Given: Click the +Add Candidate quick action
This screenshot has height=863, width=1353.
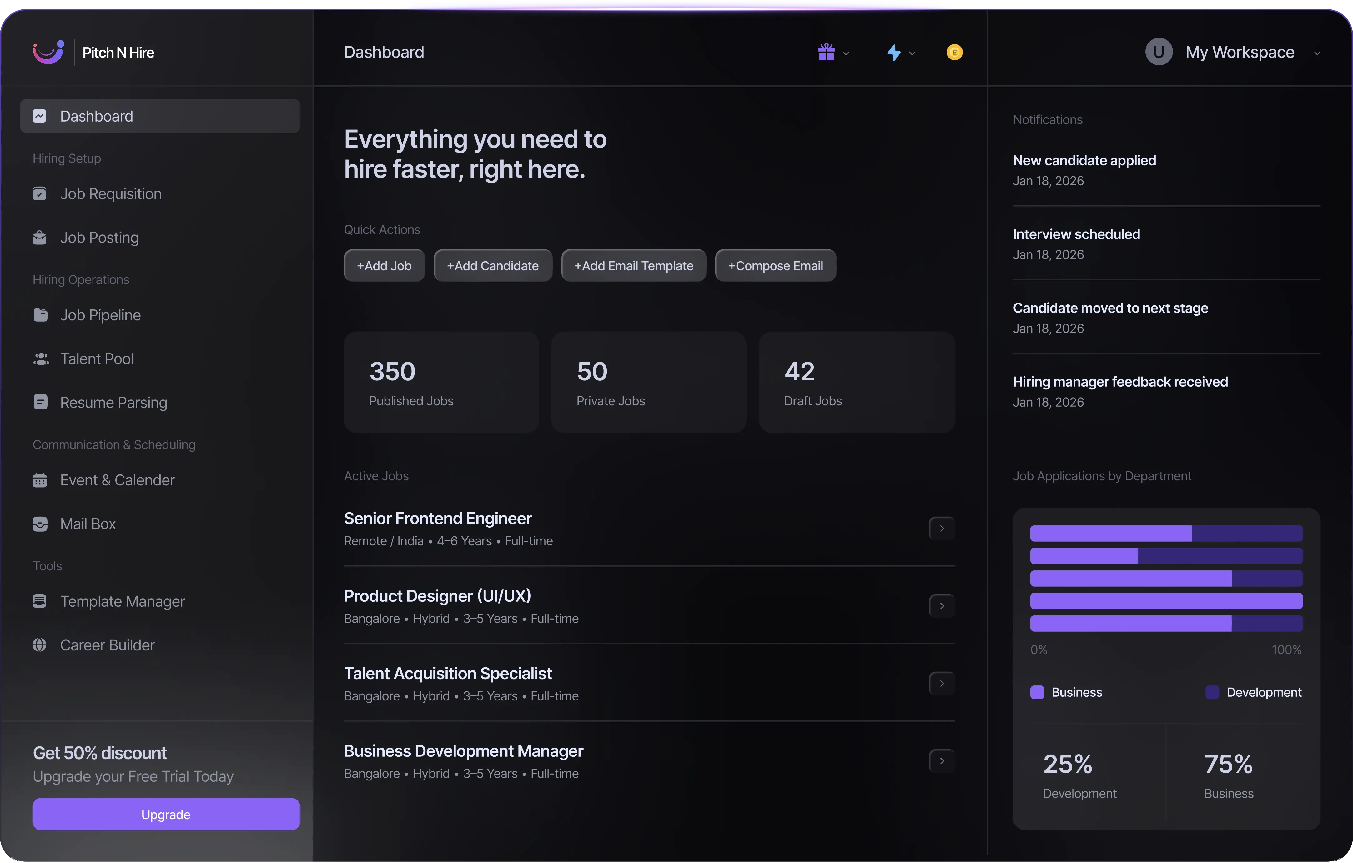Looking at the screenshot, I should coord(493,266).
